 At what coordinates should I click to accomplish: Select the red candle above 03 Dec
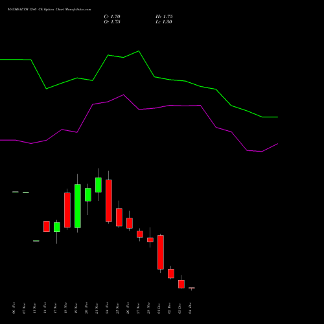click(181, 284)
